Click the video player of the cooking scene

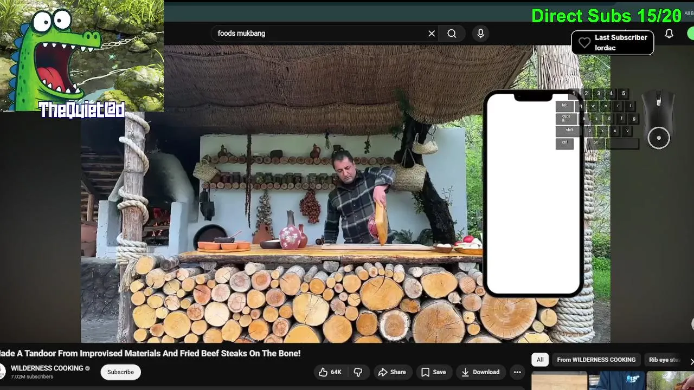[345, 194]
